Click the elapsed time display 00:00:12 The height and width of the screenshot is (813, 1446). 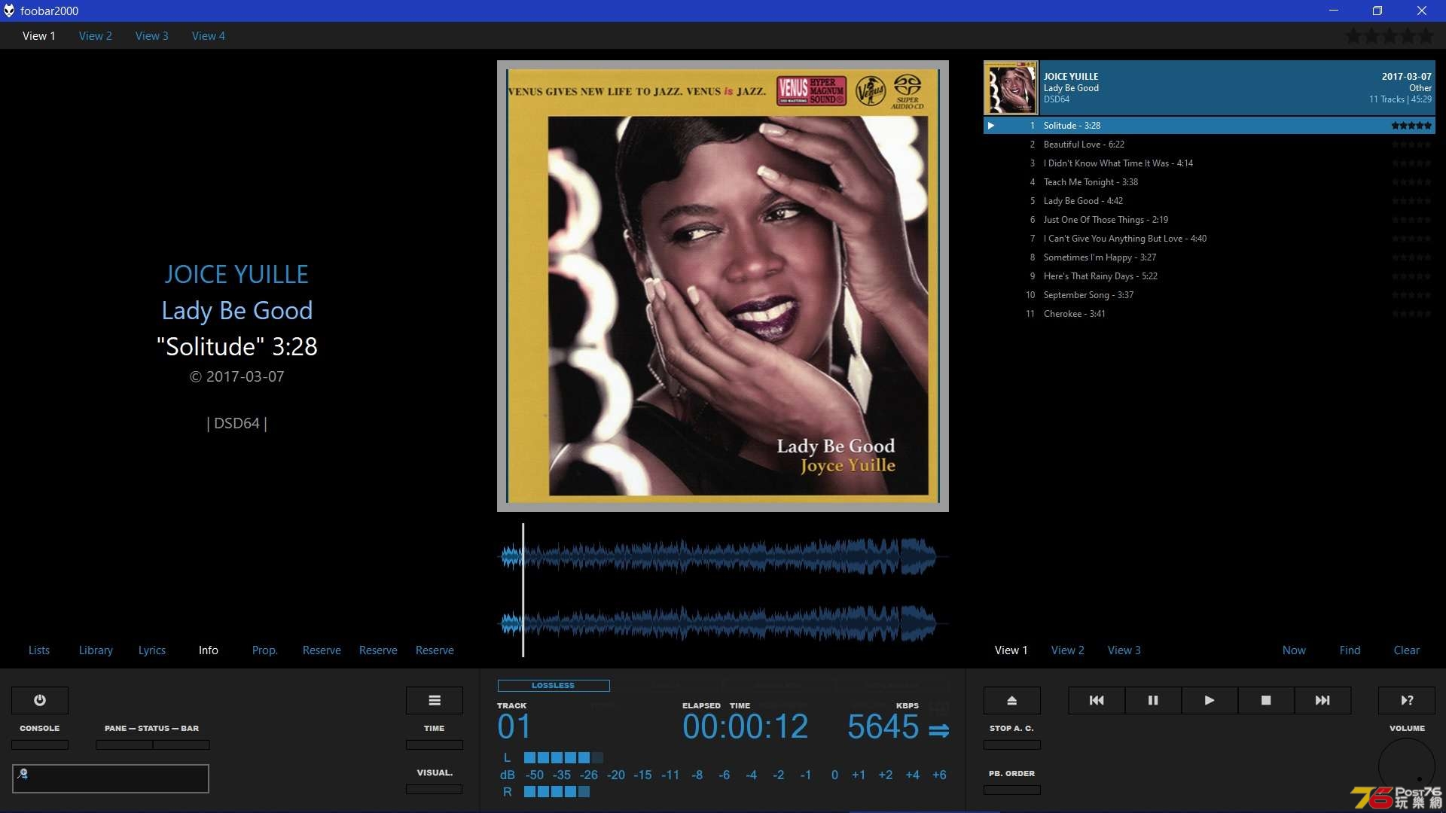(746, 727)
